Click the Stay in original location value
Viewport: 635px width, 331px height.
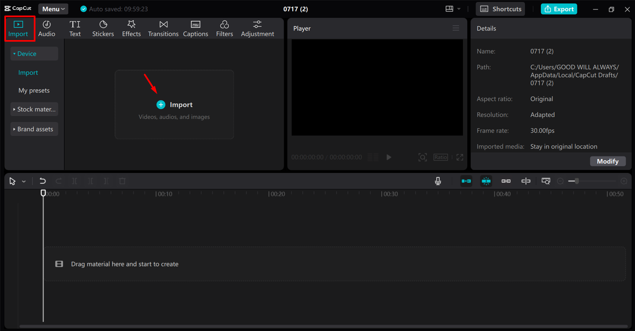coord(564,146)
